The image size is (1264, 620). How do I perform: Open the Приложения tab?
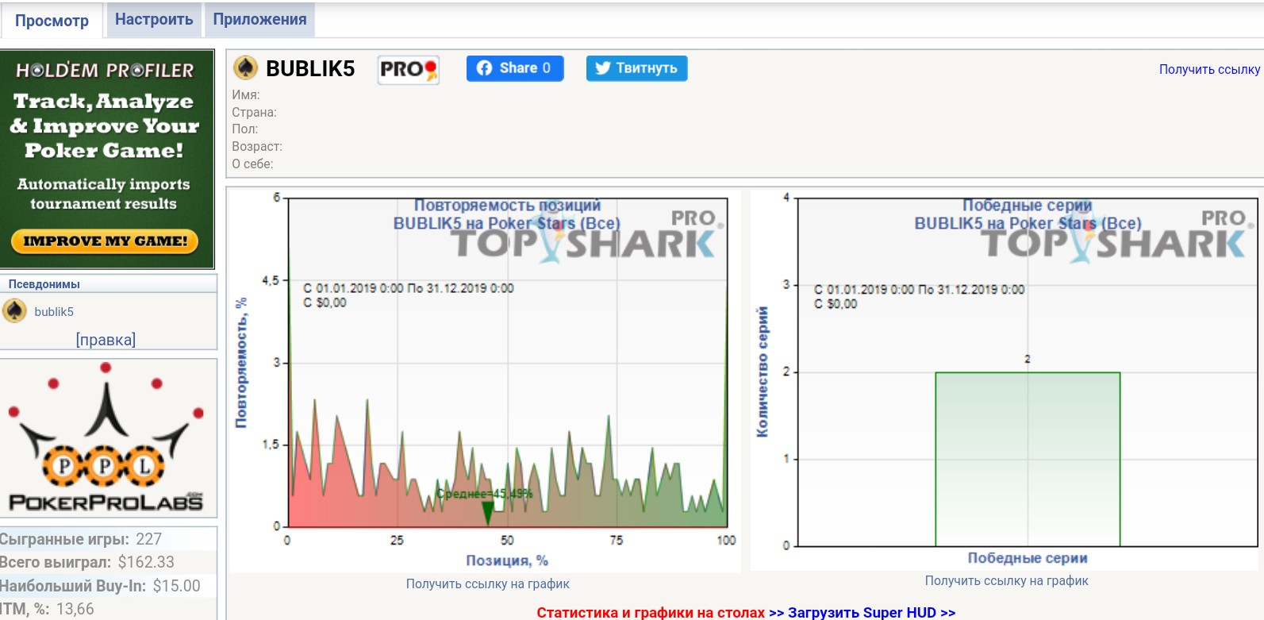[259, 20]
